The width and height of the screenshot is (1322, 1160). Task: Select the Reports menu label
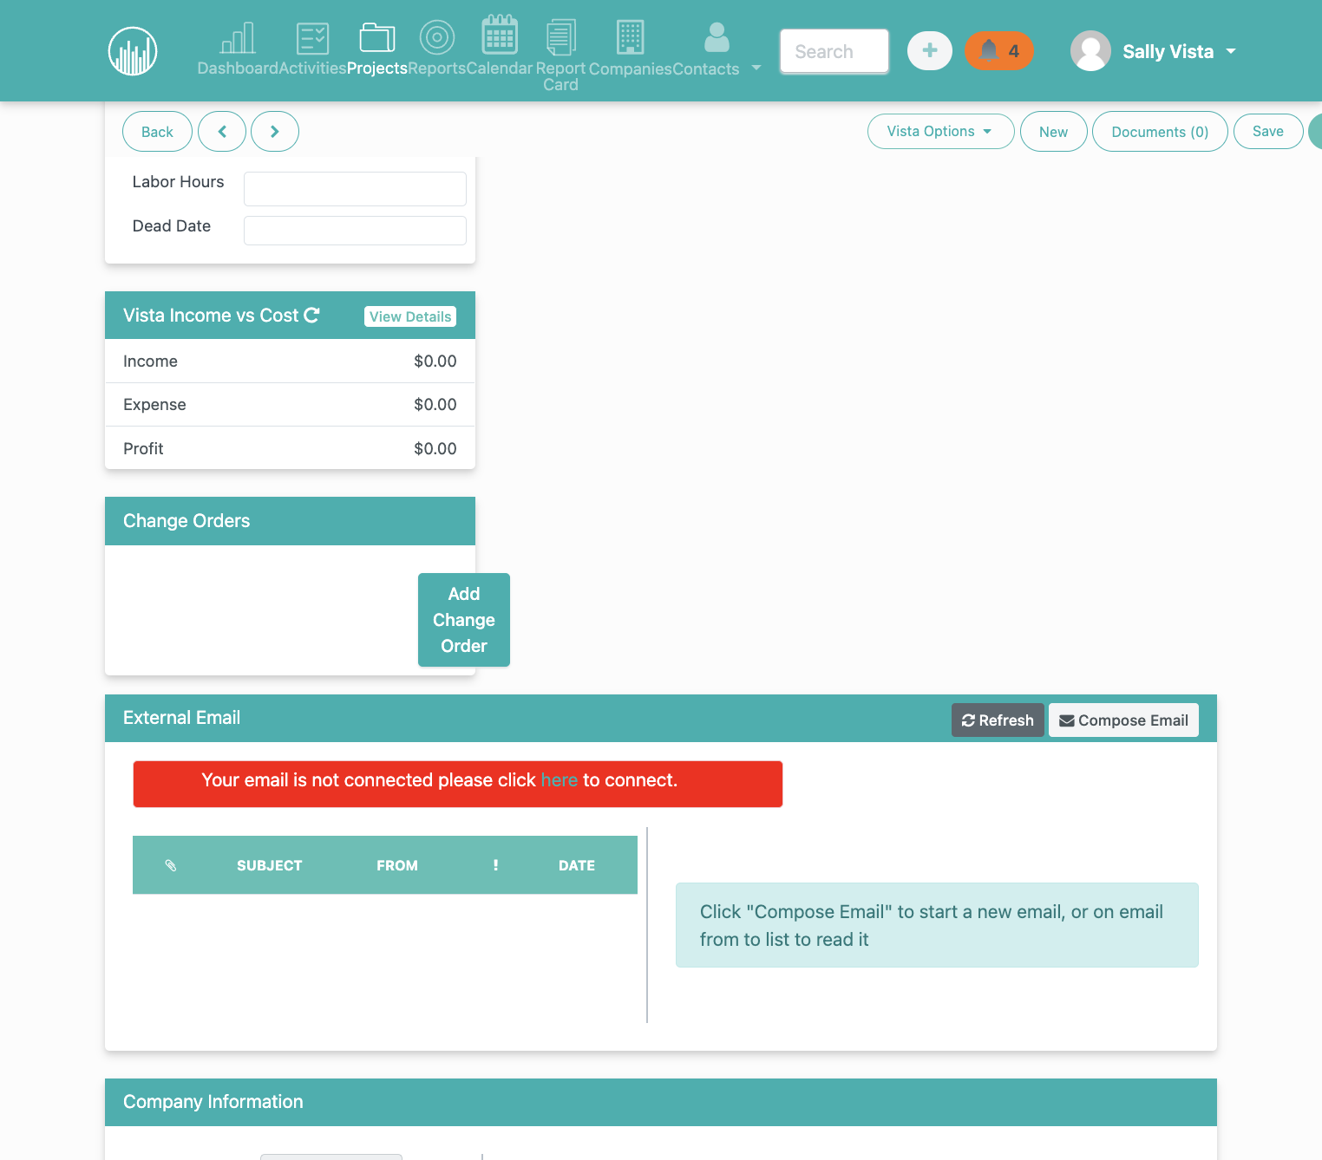coord(437,68)
